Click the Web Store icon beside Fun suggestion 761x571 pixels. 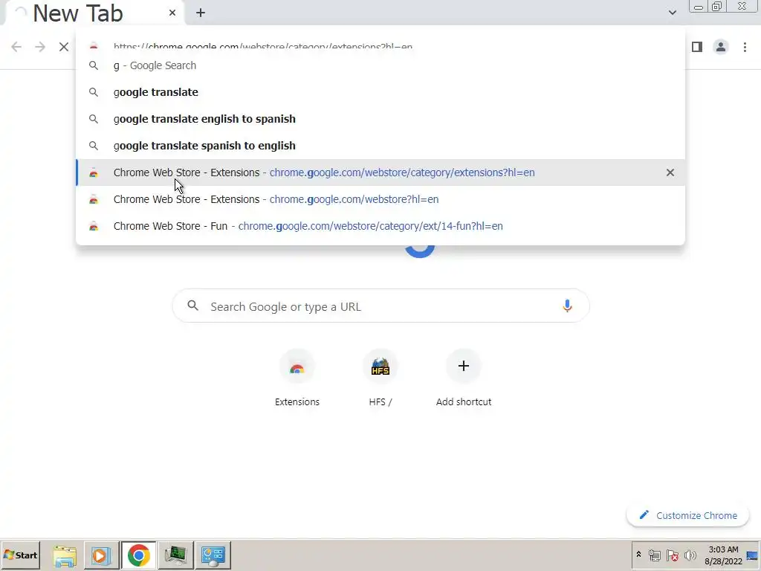tap(94, 226)
